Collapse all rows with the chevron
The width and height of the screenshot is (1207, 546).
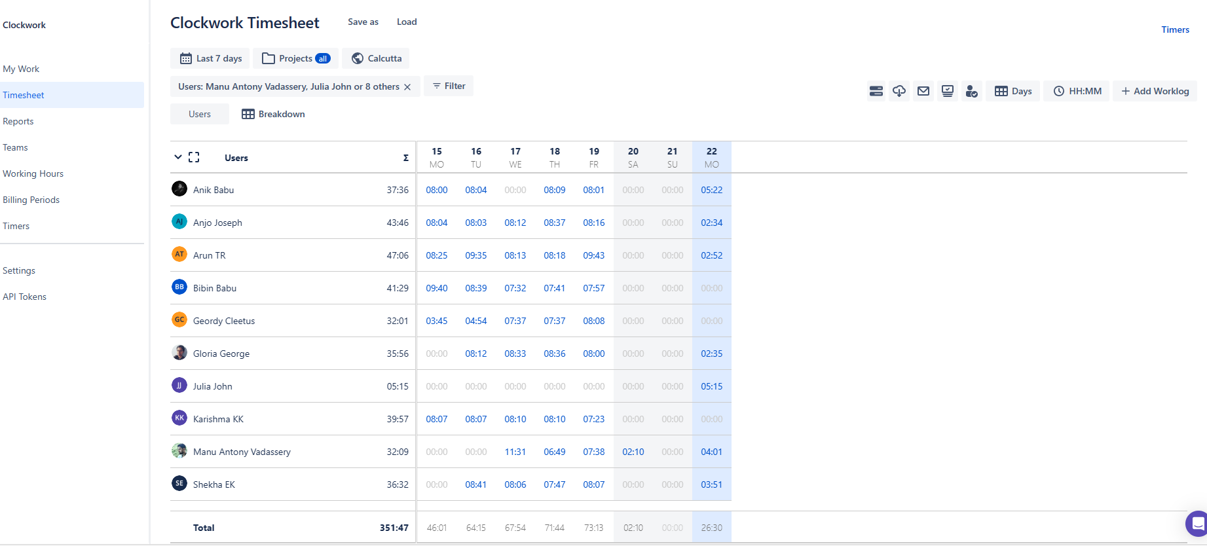click(177, 157)
